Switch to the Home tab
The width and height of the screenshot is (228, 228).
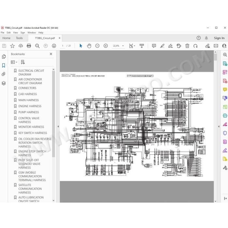pos(7,38)
